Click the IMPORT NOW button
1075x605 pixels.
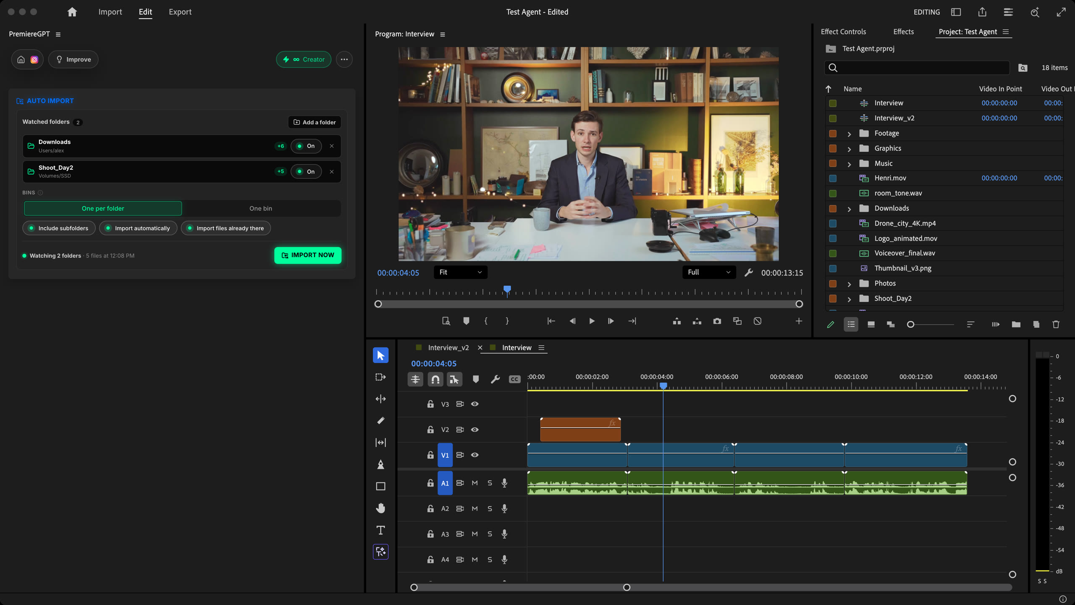coord(308,255)
